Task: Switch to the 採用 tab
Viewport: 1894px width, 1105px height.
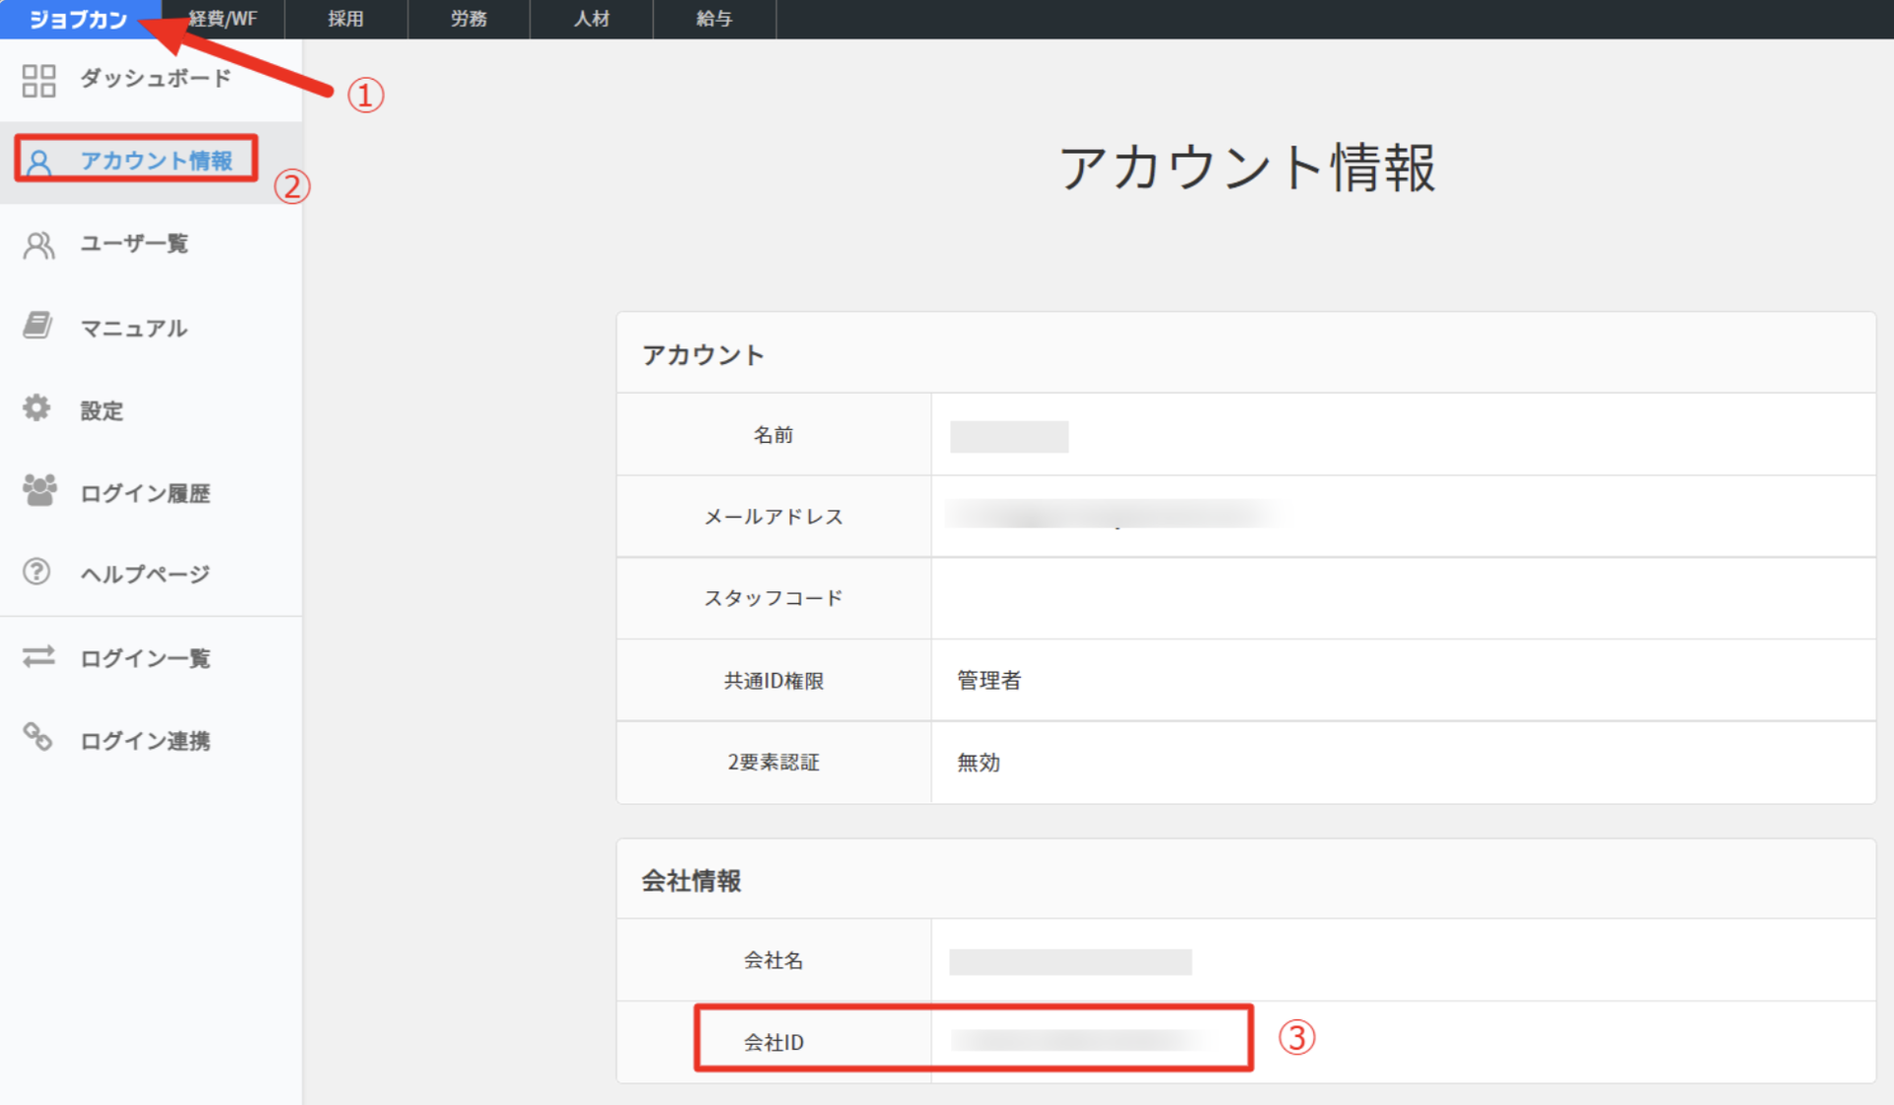Action: 346,19
